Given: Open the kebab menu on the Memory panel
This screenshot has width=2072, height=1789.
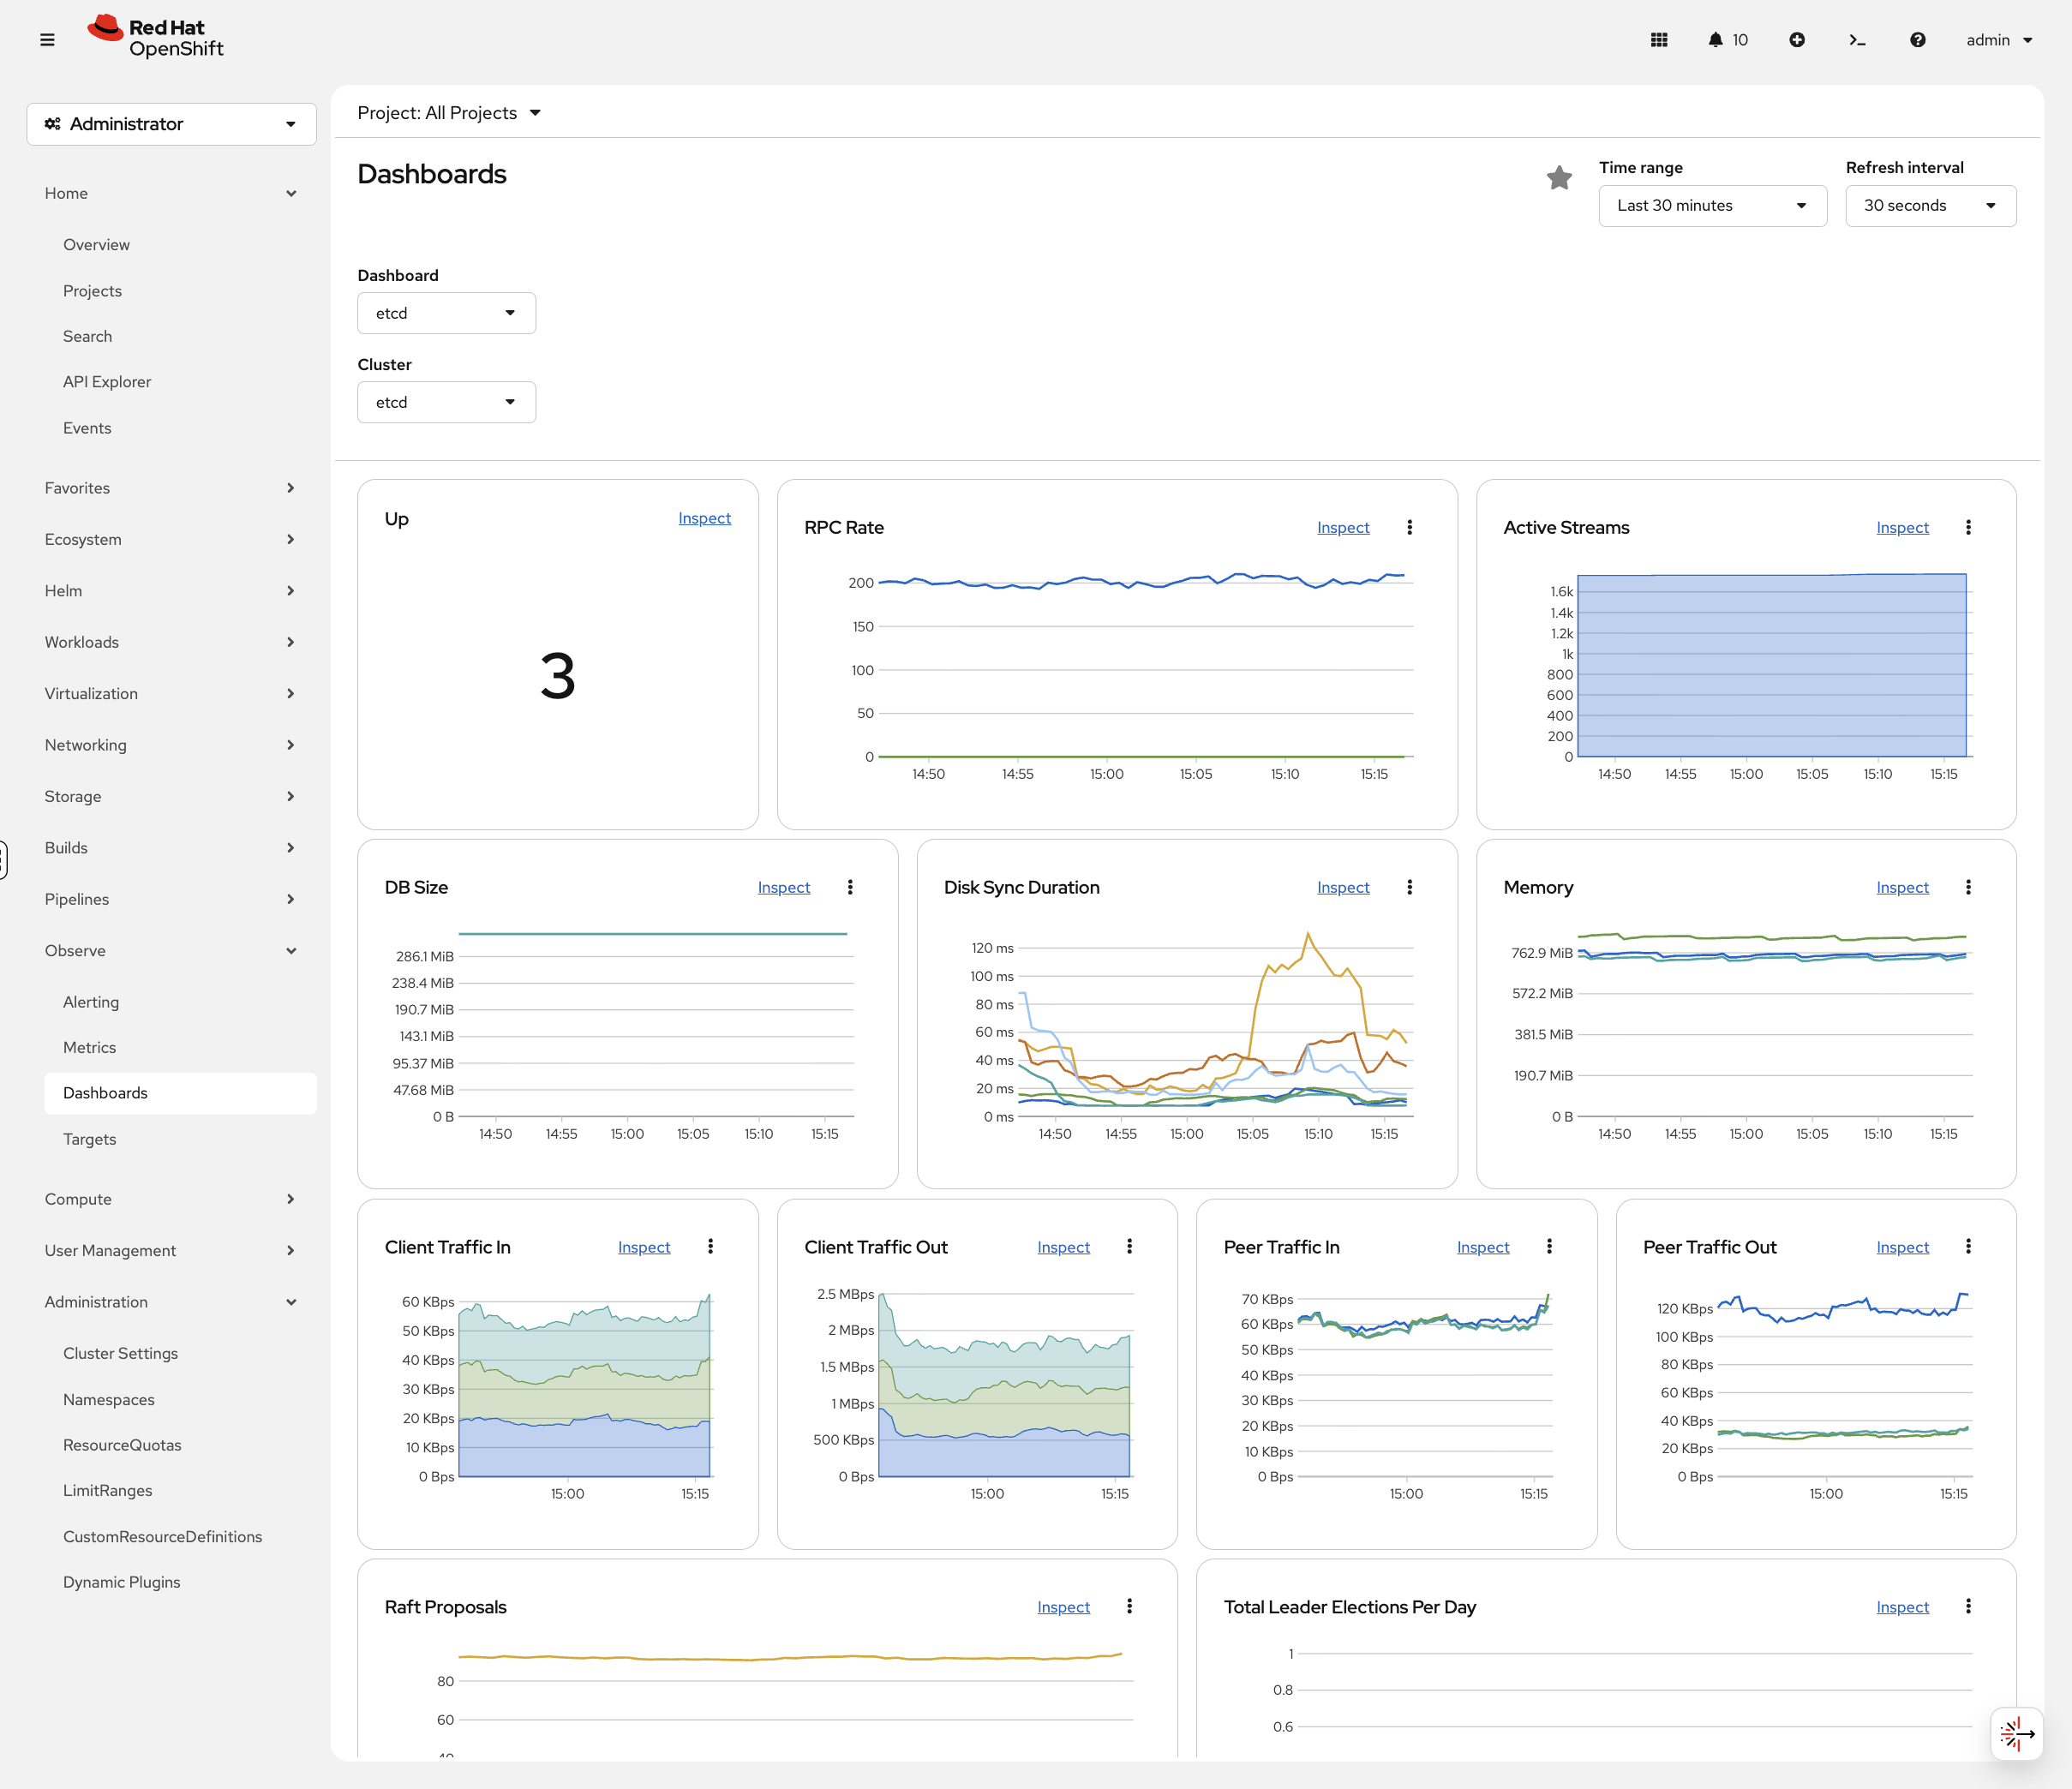Looking at the screenshot, I should [x=1968, y=887].
